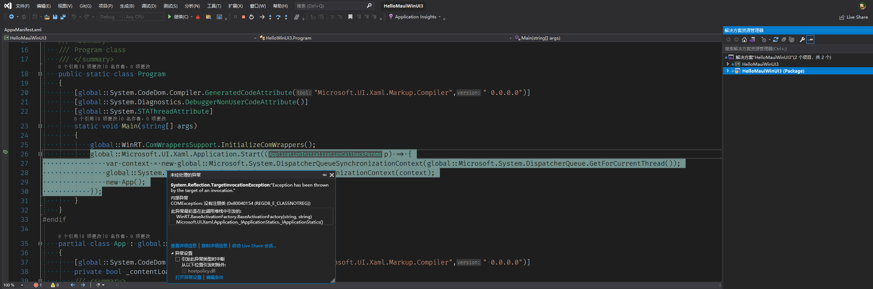873x289 pixels.
Task: Open properties via the wrench icon
Action: pos(802,40)
